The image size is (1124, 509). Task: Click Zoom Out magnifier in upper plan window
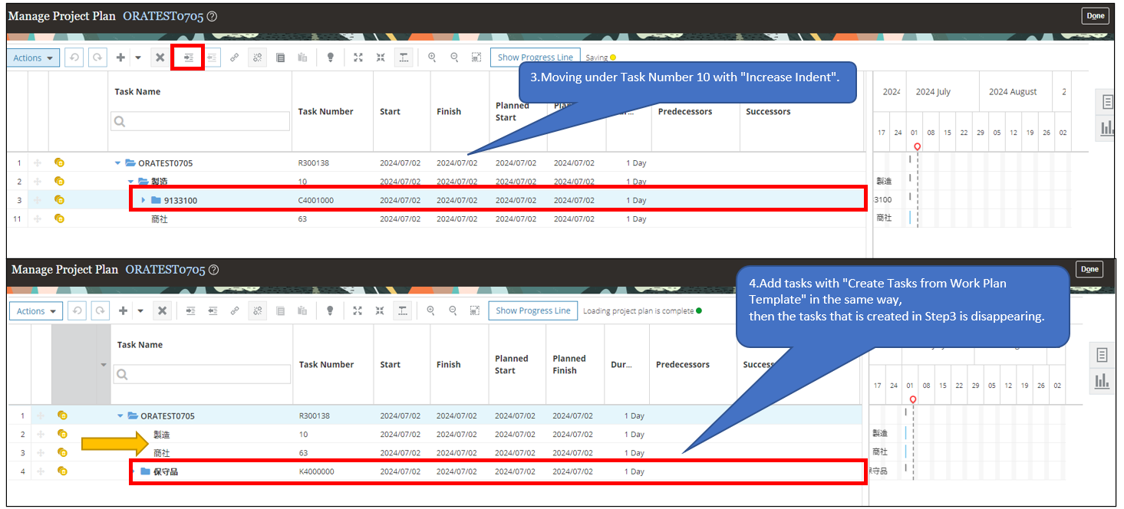(454, 57)
